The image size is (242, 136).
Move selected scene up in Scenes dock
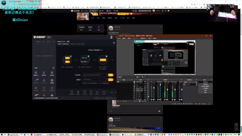tap(123, 101)
